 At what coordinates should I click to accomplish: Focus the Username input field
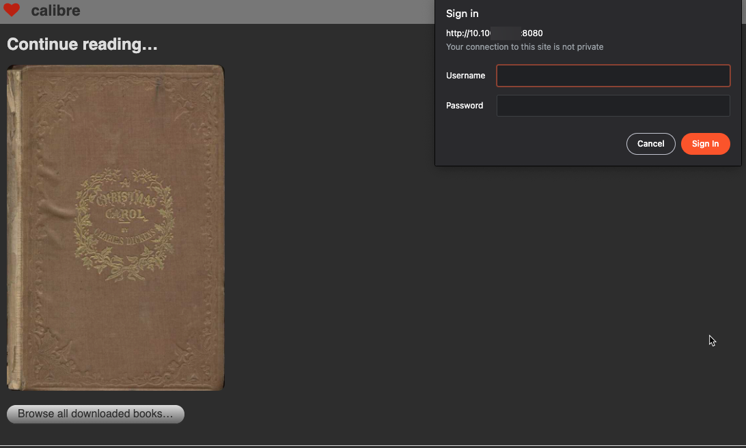(x=613, y=76)
